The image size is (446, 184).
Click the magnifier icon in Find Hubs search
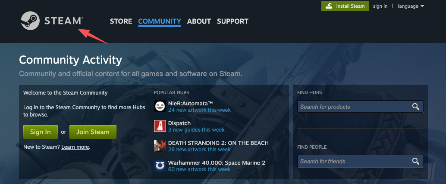pyautogui.click(x=415, y=107)
